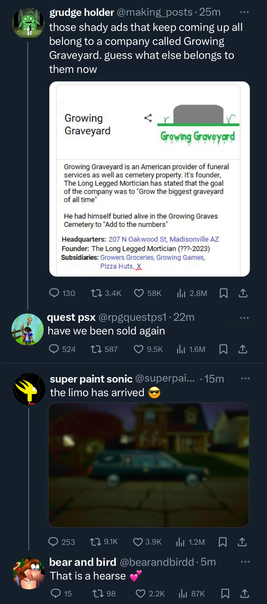Viewport: 267px width, 604px height.
Task: Retweet super paint sonic's limo tweet
Action: click(95, 542)
